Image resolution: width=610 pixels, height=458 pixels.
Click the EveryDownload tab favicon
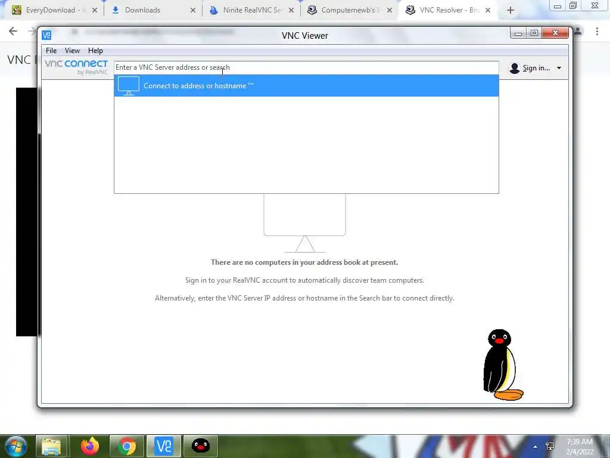(16, 10)
